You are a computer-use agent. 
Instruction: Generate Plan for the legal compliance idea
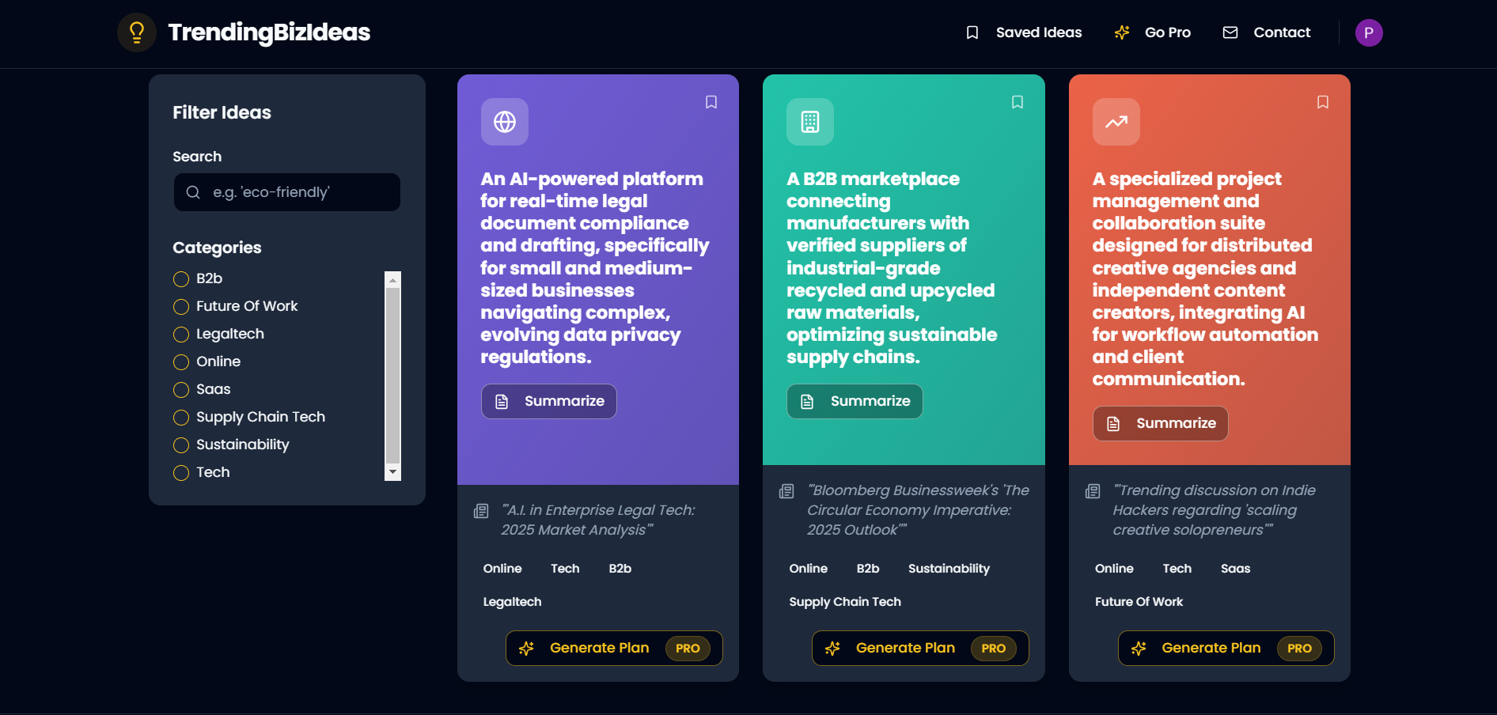pos(614,648)
